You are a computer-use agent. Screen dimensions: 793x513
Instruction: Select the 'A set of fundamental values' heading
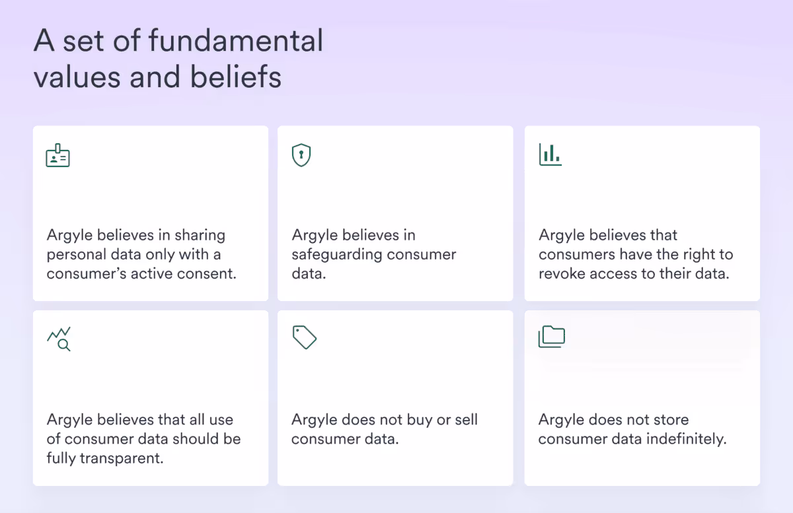(178, 59)
